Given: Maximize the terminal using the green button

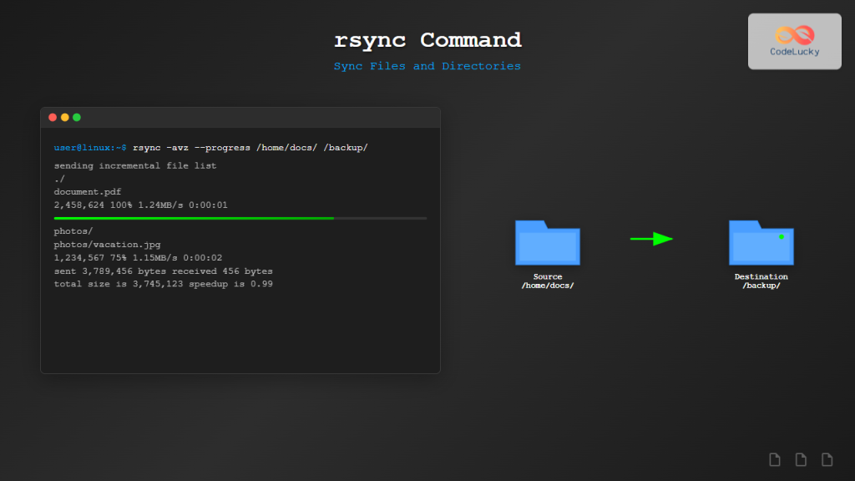Looking at the screenshot, I should [77, 118].
